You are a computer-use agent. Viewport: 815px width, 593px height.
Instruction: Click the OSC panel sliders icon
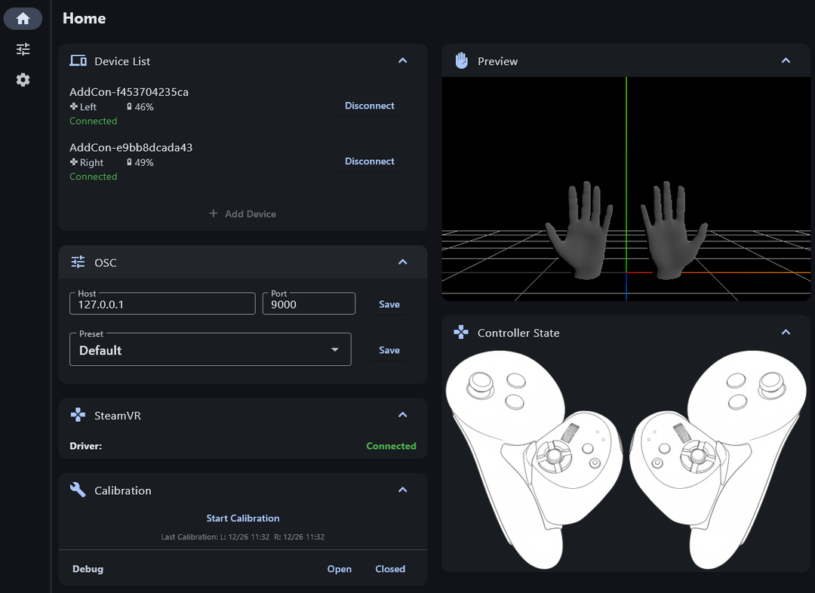coord(78,263)
